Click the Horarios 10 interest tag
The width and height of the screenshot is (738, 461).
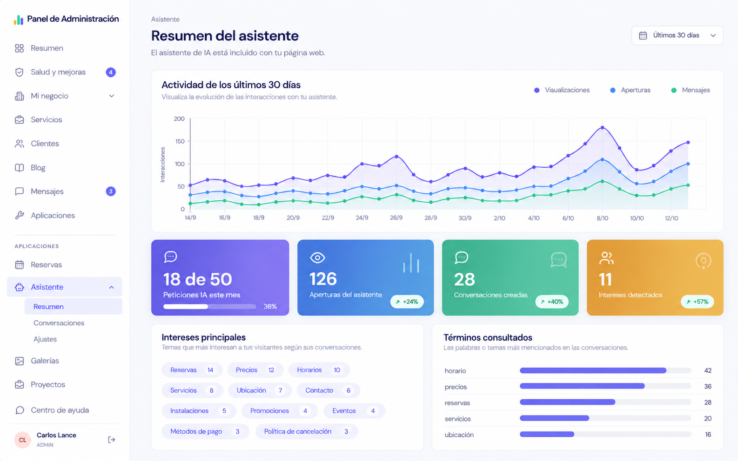[x=319, y=370]
